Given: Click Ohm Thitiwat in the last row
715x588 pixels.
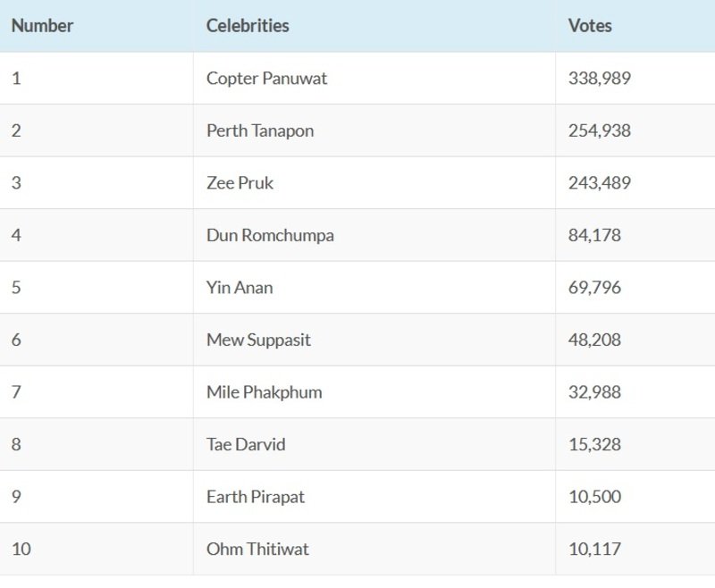Looking at the screenshot, I should (x=257, y=549).
